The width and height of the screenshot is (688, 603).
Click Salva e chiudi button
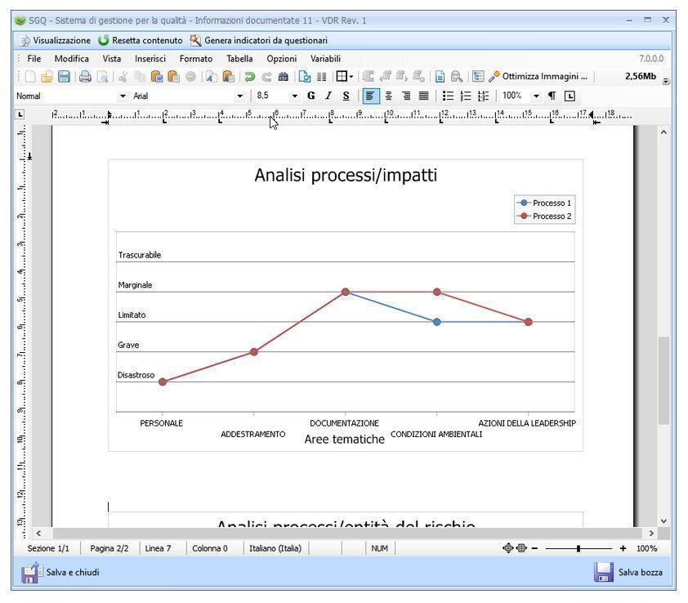click(x=60, y=572)
